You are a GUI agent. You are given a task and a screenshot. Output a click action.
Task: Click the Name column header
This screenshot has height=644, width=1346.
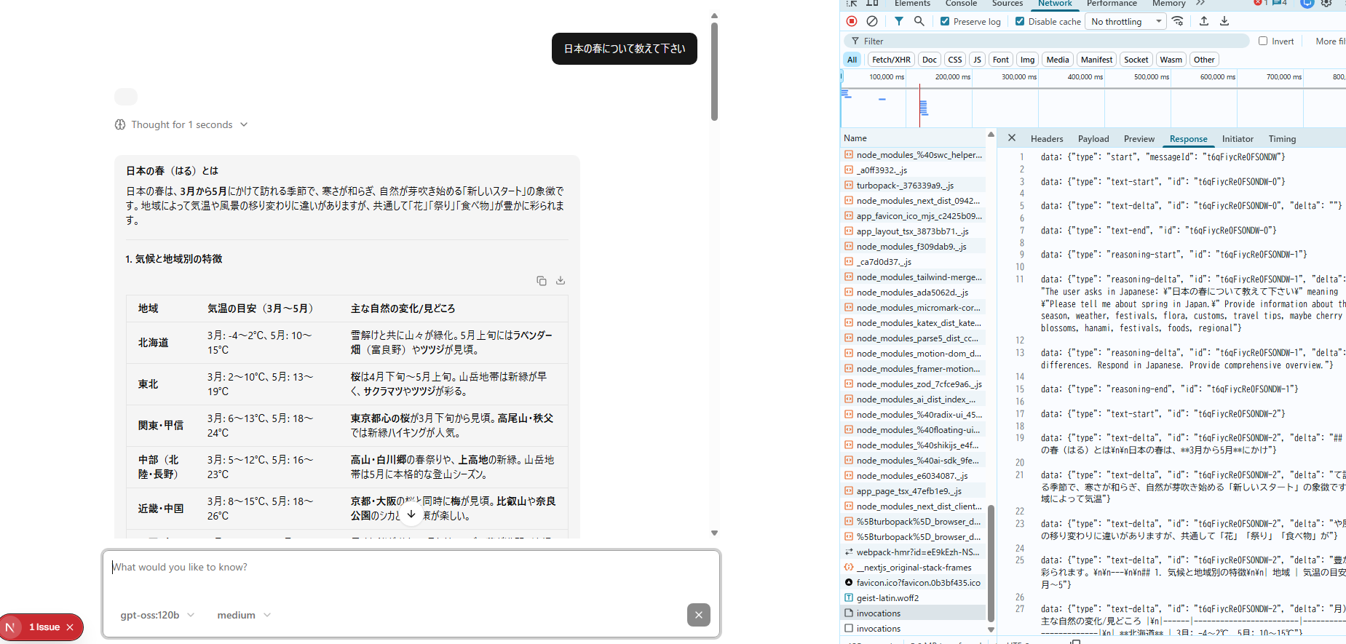(x=913, y=138)
